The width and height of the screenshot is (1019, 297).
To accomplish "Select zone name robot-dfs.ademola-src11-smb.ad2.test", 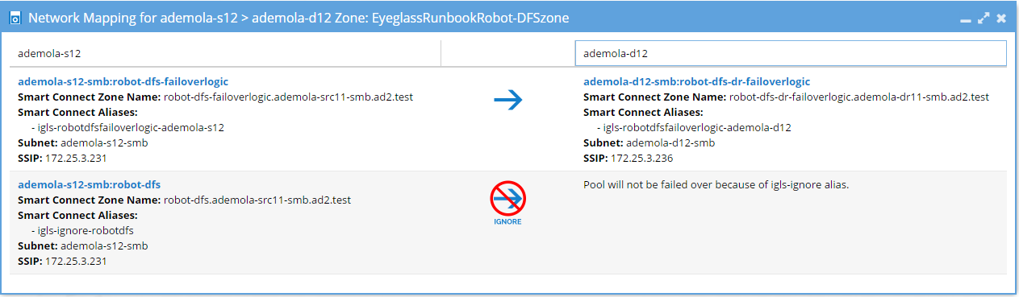I will coord(257,200).
